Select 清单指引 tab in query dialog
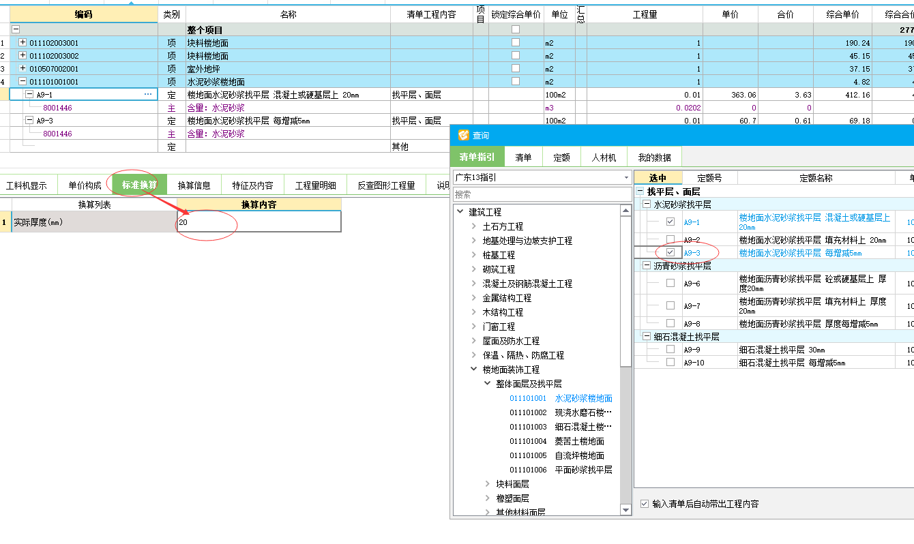 [477, 157]
